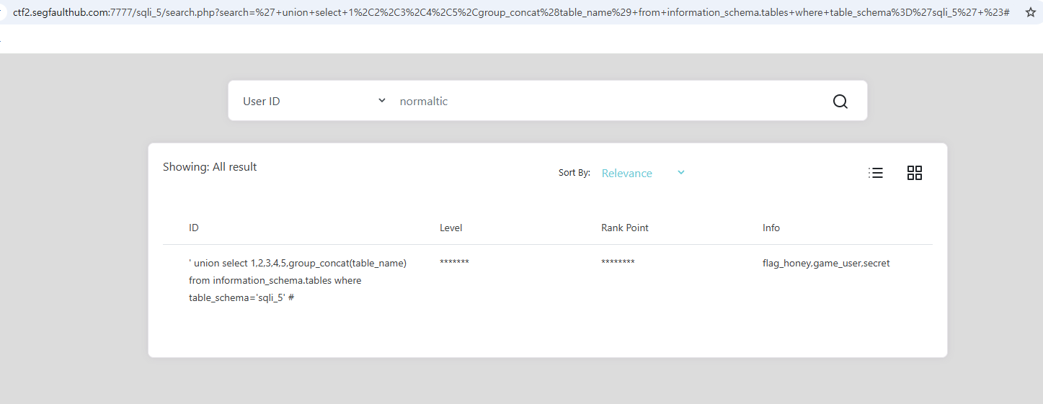Bookmark this page with star icon

pos(1030,12)
